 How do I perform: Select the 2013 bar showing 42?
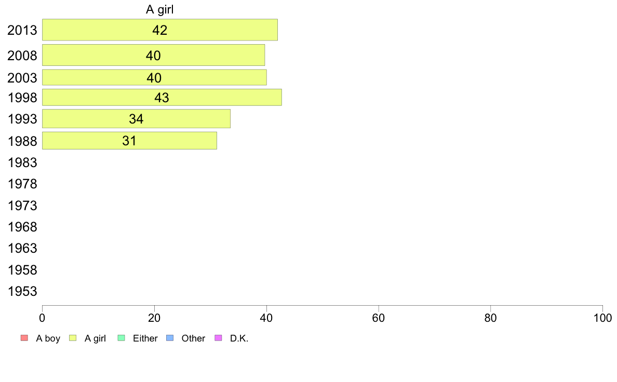coord(160,30)
